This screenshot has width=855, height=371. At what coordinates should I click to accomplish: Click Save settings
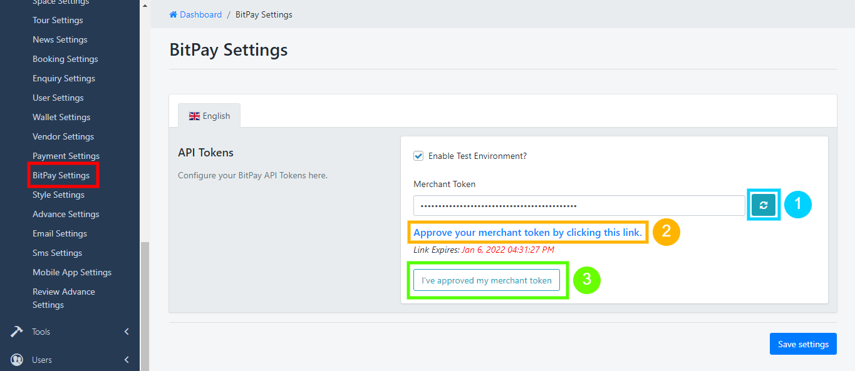point(802,343)
